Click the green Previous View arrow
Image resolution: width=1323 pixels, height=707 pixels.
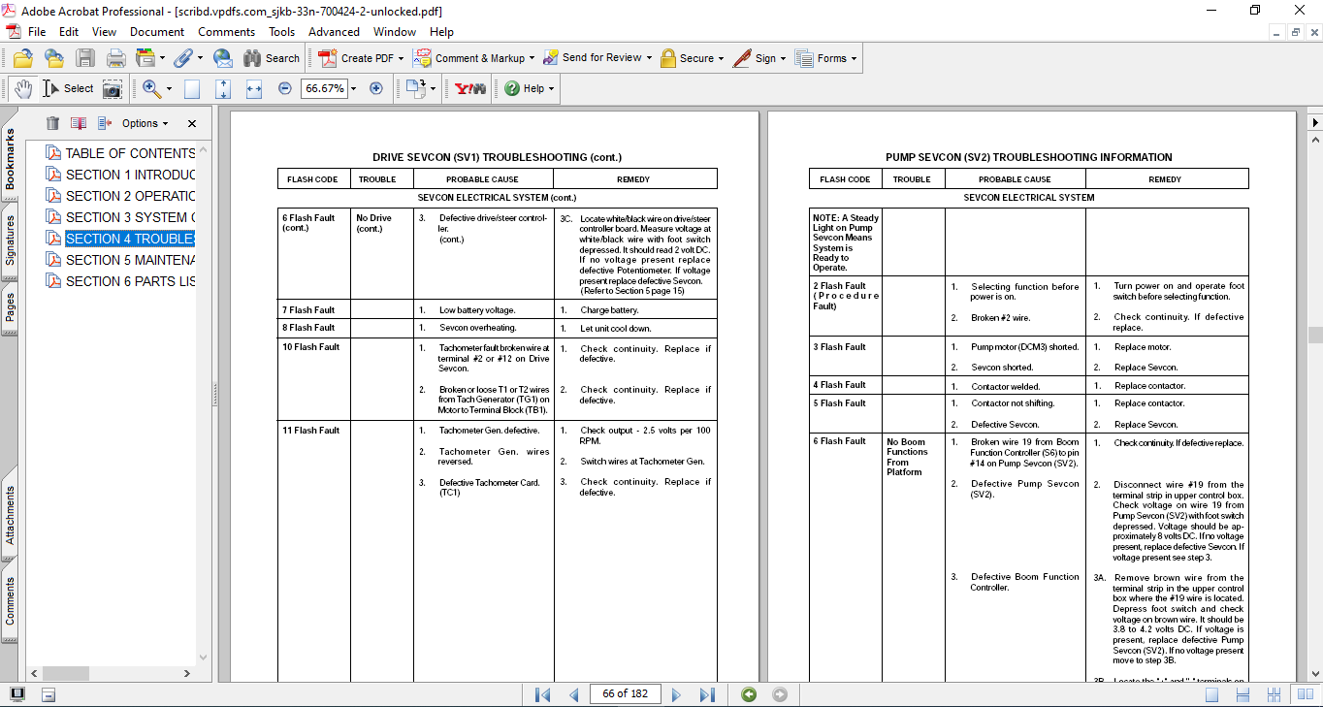pyautogui.click(x=748, y=694)
